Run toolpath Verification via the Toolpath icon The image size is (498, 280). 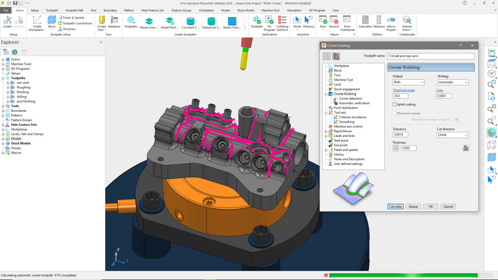(256, 23)
